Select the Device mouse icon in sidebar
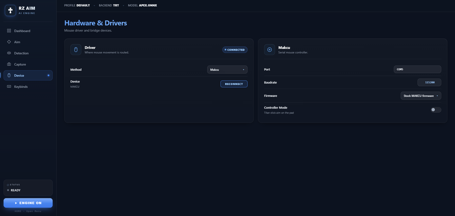This screenshot has width=455, height=216. [9, 75]
